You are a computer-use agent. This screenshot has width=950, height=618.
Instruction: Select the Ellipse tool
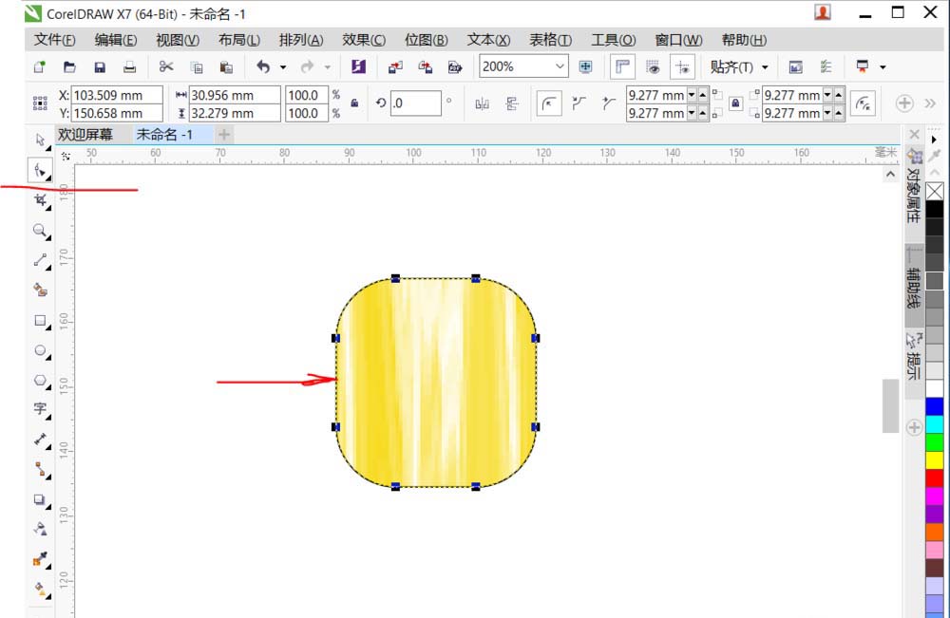click(x=40, y=350)
